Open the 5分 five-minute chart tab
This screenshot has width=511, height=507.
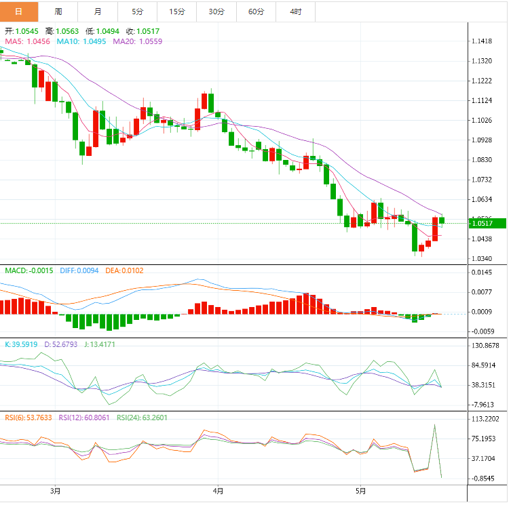pyautogui.click(x=138, y=12)
